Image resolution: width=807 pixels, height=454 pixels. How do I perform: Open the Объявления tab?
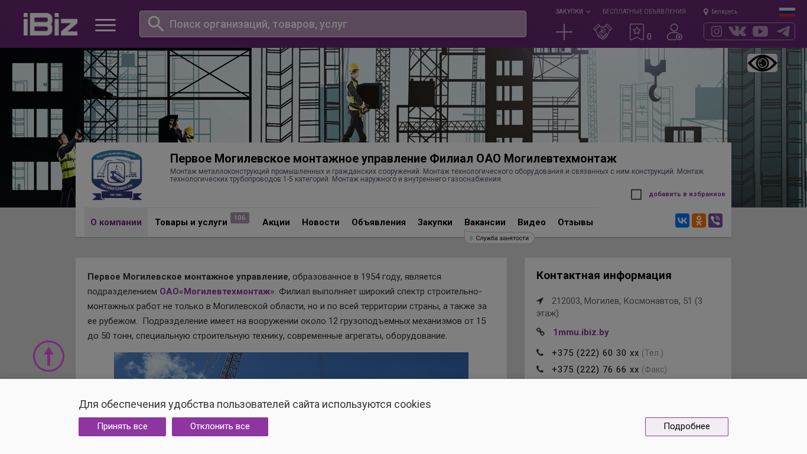pyautogui.click(x=379, y=222)
